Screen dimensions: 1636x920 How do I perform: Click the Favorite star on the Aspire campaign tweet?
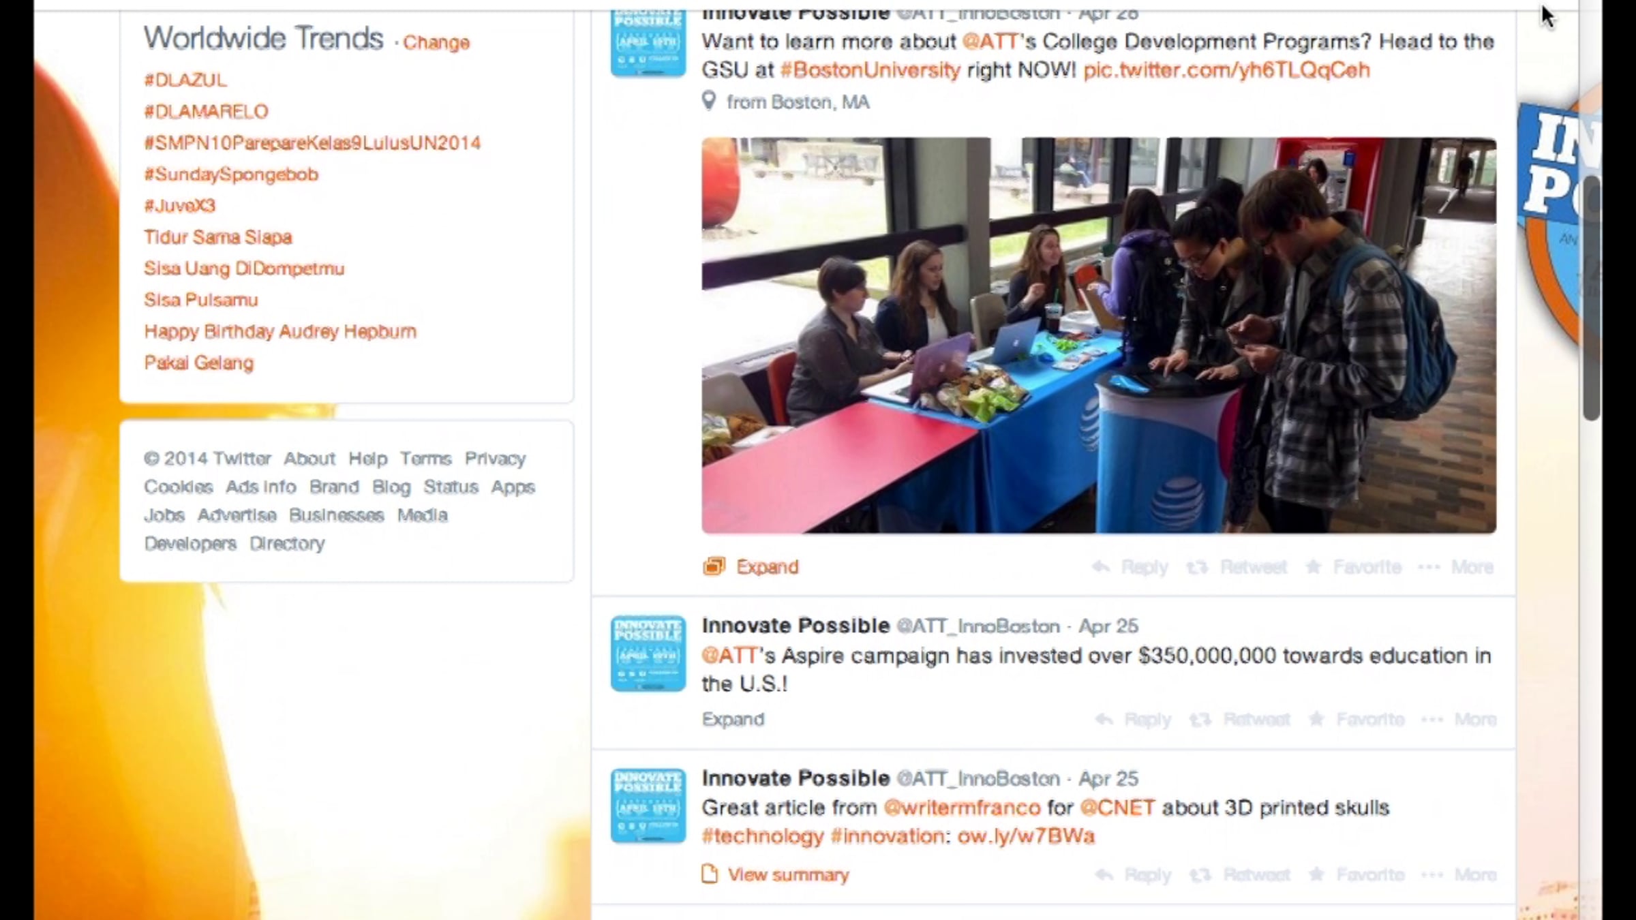1316,719
